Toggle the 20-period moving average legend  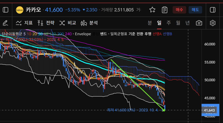pos(35,34)
